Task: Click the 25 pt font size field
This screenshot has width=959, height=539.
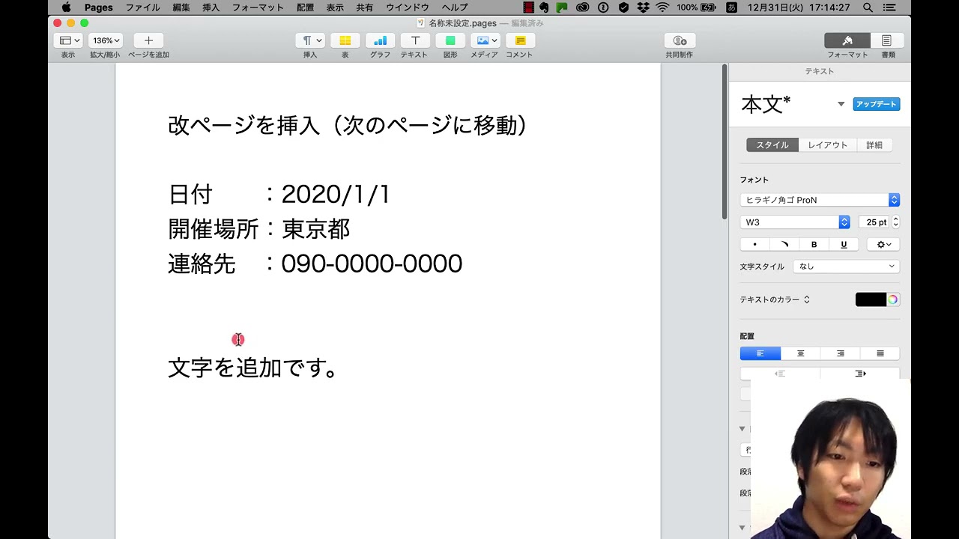Action: pos(874,222)
